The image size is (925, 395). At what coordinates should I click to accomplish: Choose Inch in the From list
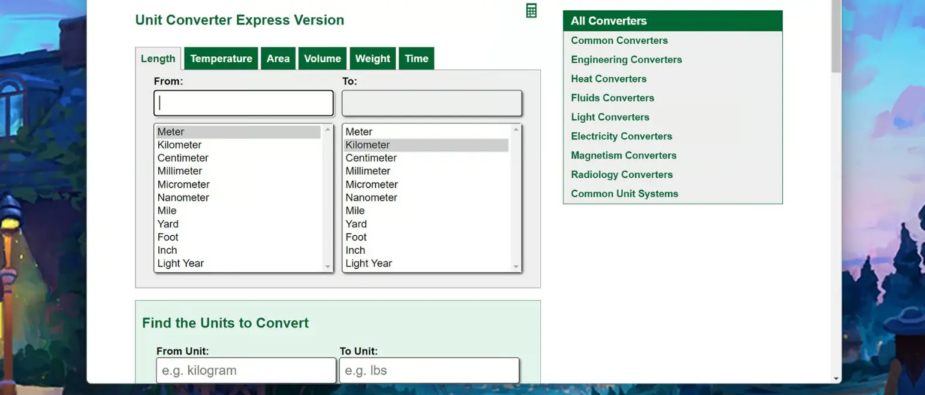click(x=239, y=250)
